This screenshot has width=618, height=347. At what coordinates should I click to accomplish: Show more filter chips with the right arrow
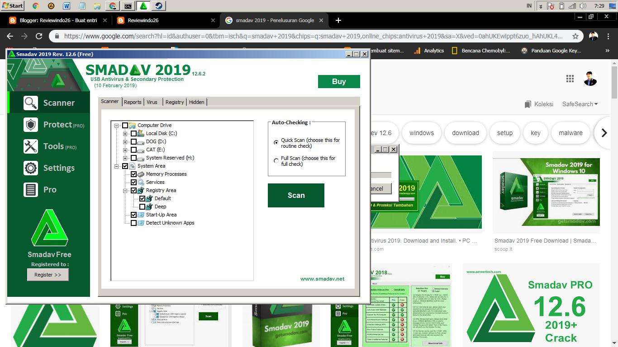(604, 133)
